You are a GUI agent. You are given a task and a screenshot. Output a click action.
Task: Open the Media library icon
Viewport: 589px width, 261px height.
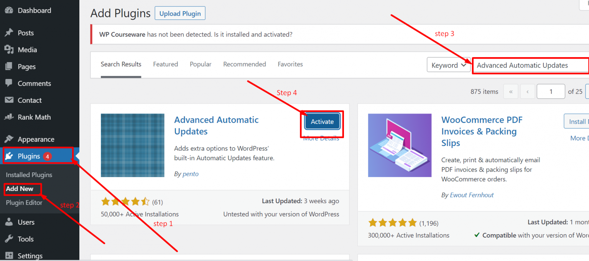[8, 49]
